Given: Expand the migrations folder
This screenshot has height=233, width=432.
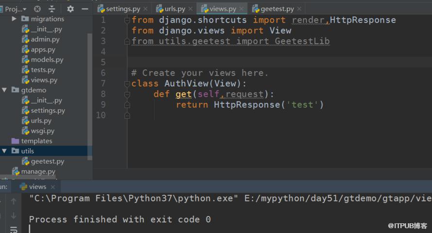Looking at the screenshot, I should pyautogui.click(x=14, y=19).
